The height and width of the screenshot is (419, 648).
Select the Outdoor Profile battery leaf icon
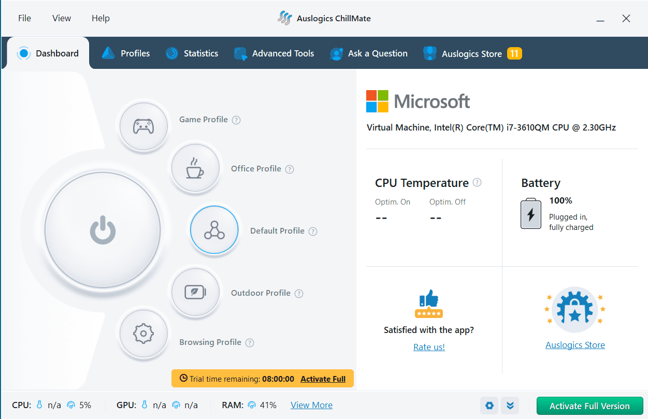point(195,292)
